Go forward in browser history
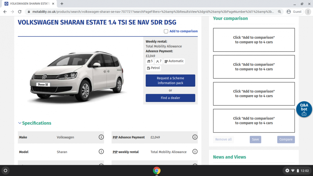 pos(13,12)
